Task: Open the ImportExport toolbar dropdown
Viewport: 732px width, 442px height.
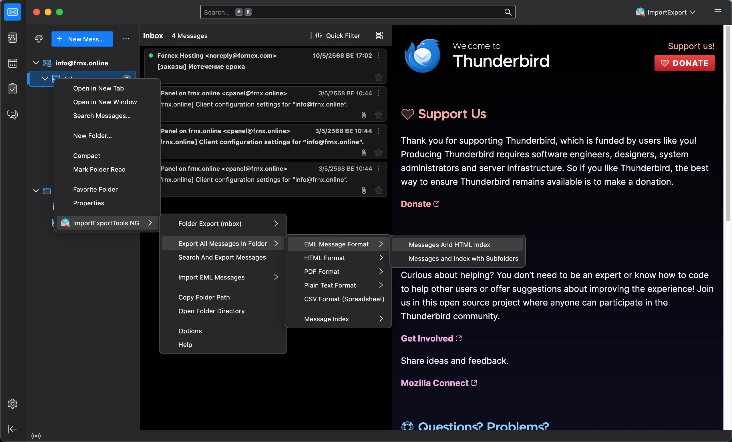Action: [x=665, y=12]
